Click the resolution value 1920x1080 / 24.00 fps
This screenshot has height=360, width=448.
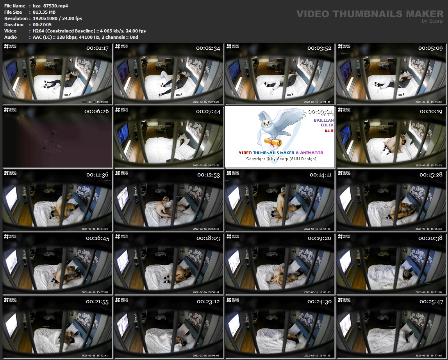57,18
